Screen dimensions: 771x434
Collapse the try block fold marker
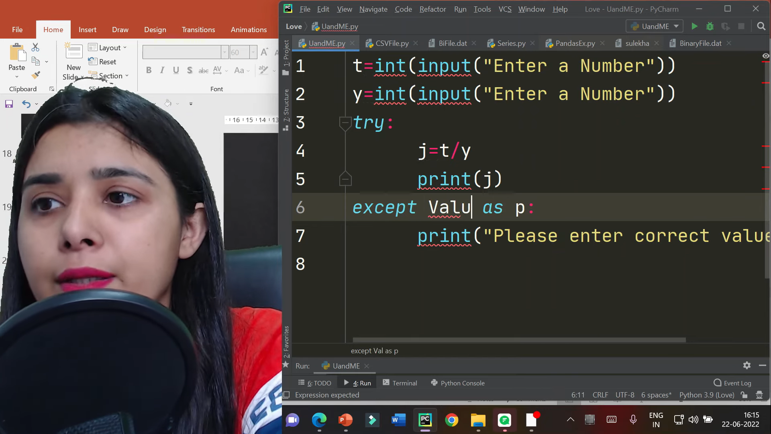[345, 122]
